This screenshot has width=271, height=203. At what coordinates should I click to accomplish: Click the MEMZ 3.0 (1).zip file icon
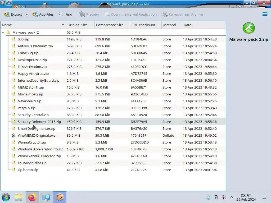click(14, 87)
